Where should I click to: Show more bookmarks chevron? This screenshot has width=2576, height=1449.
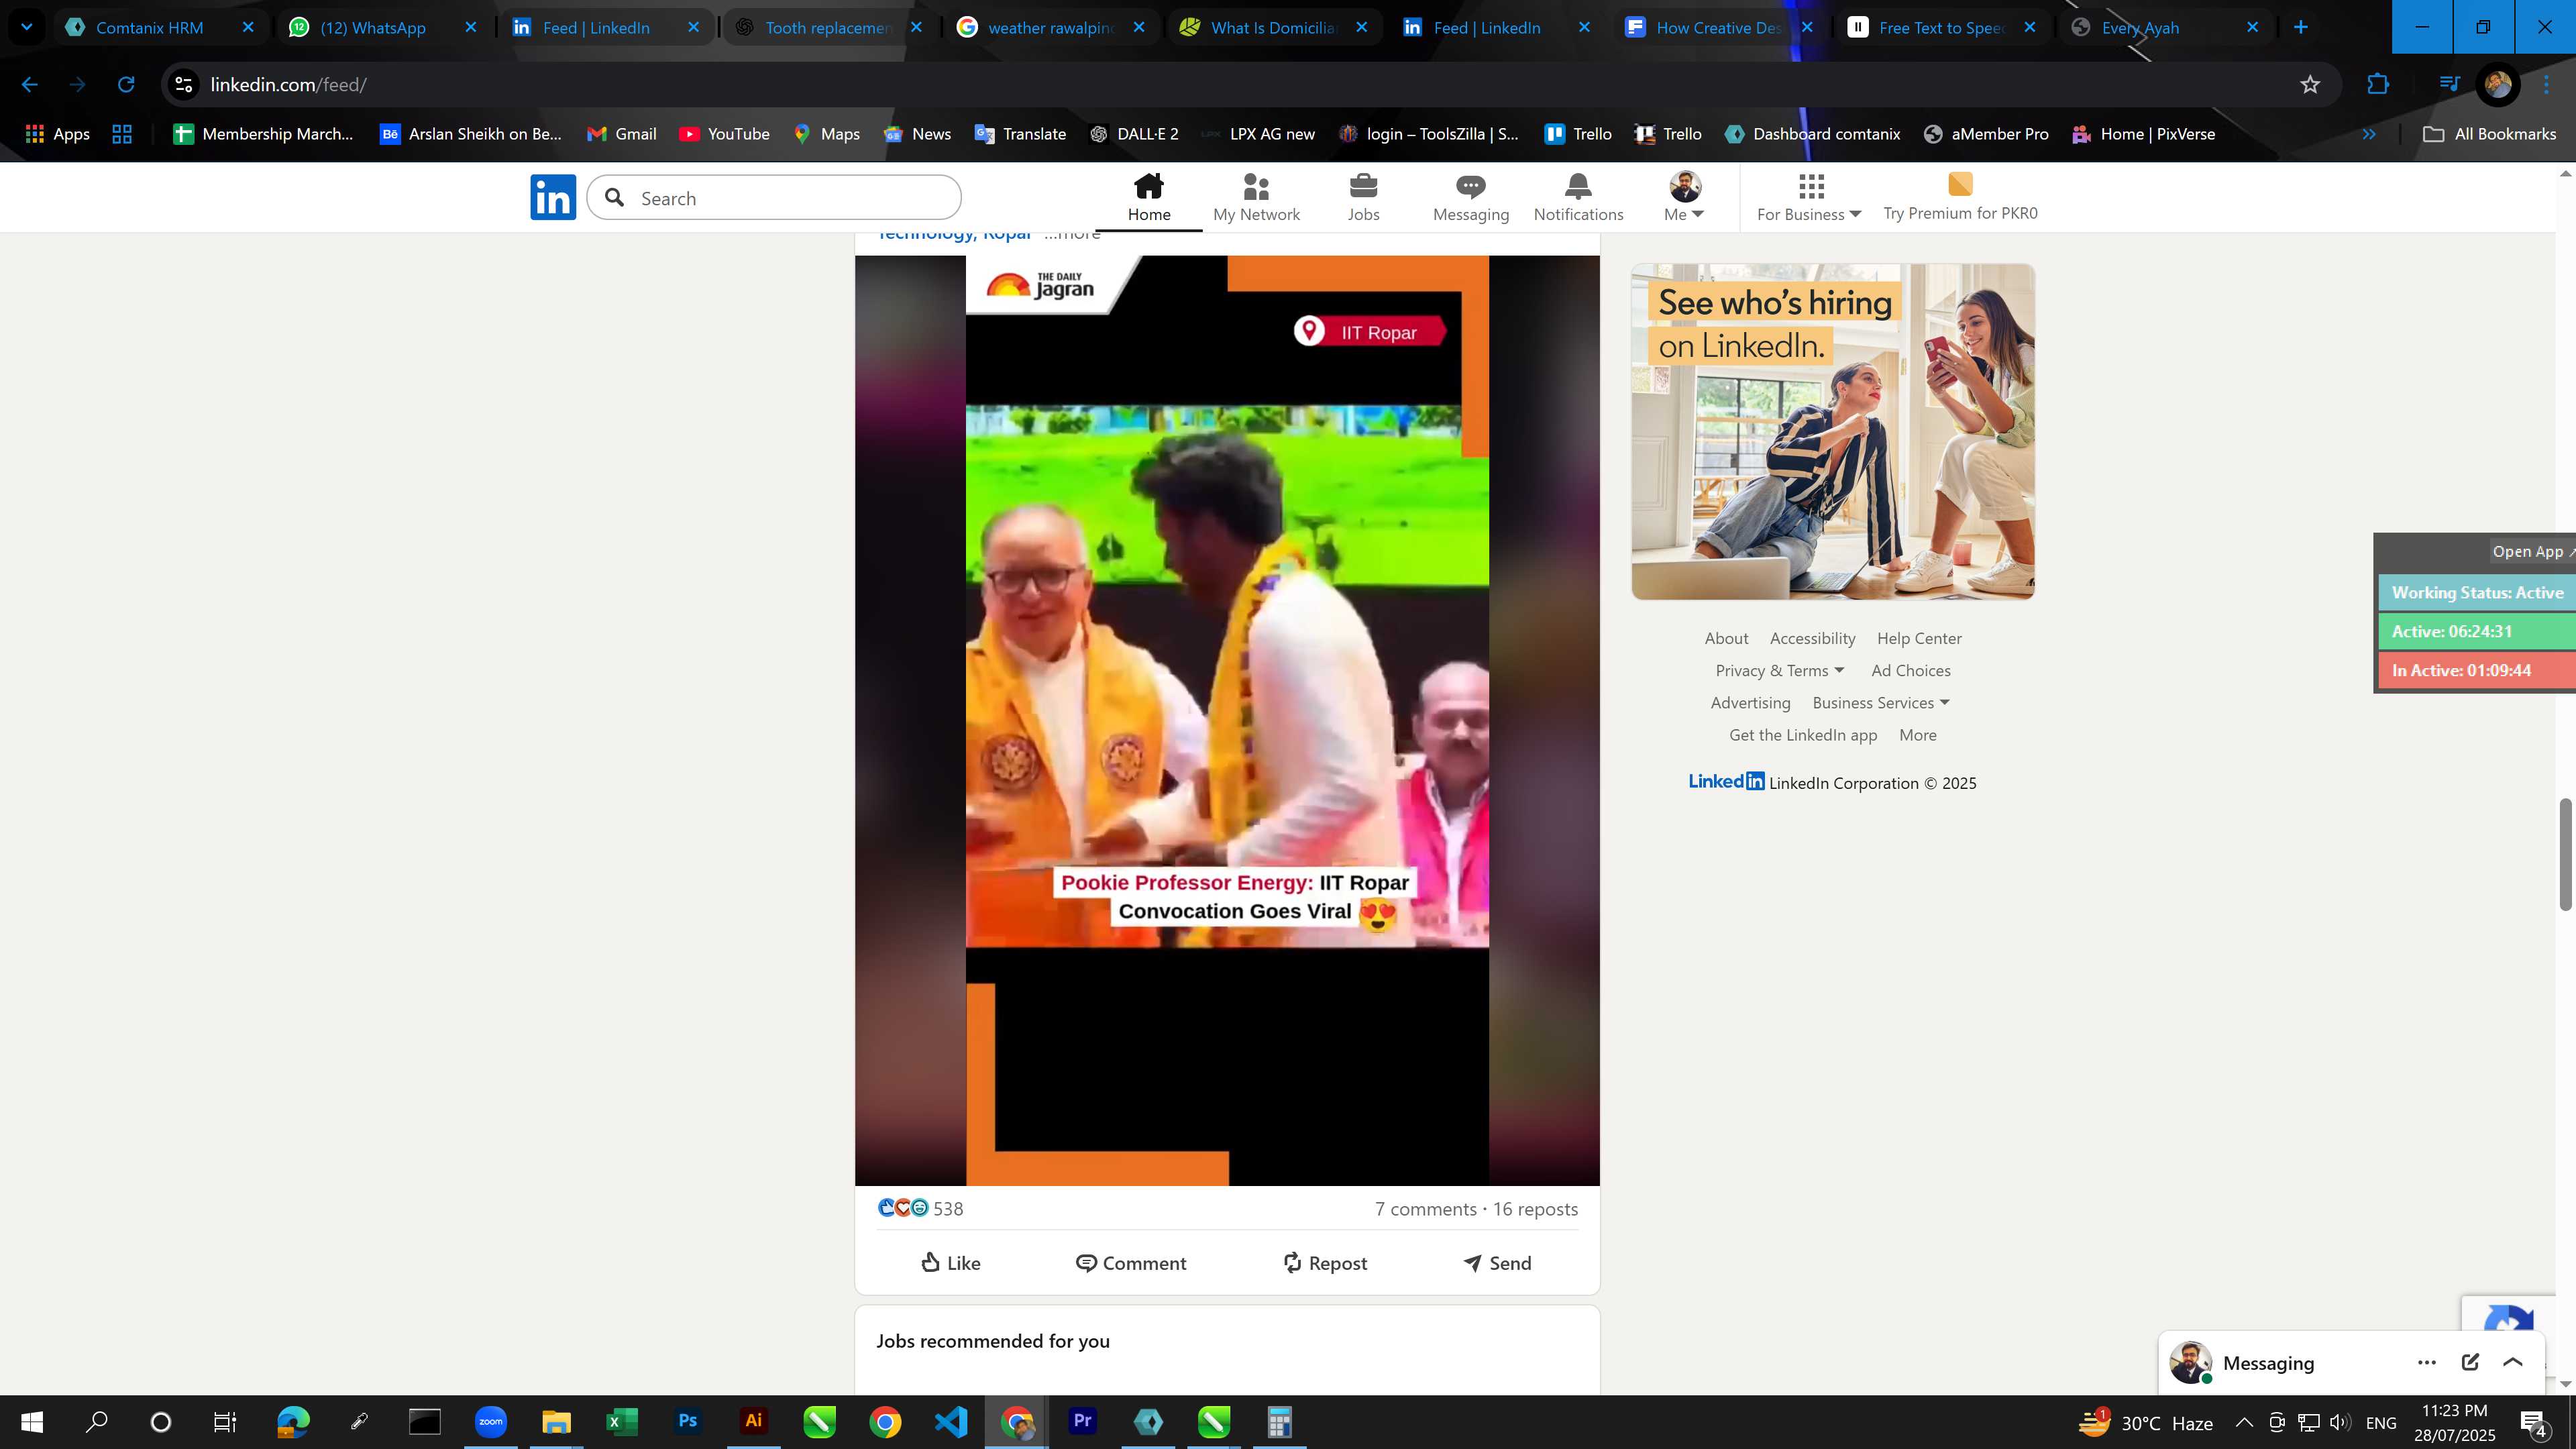point(2369,134)
